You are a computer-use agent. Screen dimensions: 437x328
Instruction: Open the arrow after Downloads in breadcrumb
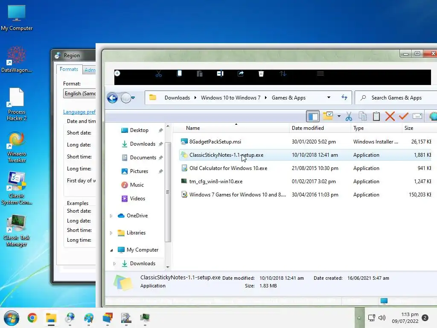[195, 98]
